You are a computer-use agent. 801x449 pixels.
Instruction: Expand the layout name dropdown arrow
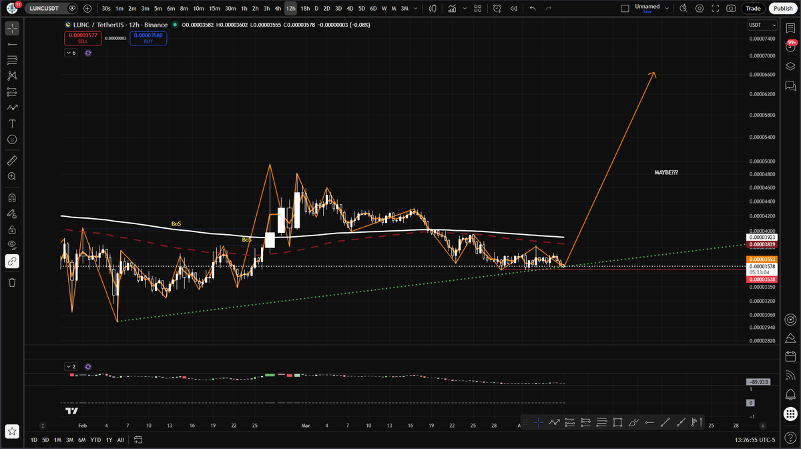(x=666, y=9)
